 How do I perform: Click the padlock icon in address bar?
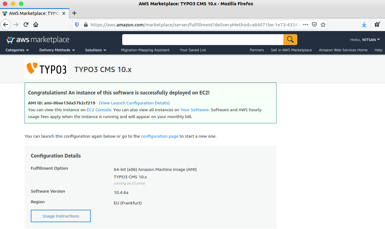(x=85, y=24)
